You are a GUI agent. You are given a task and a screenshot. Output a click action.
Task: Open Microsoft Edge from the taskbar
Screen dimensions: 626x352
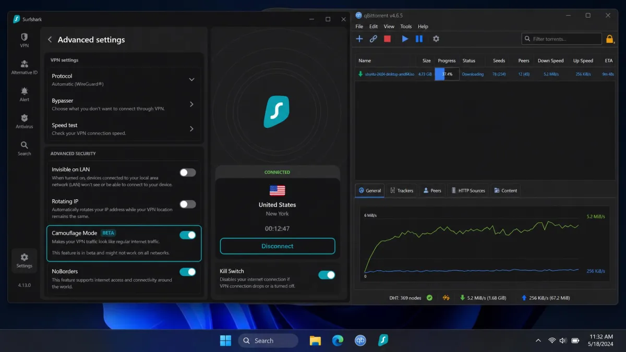coord(338,341)
